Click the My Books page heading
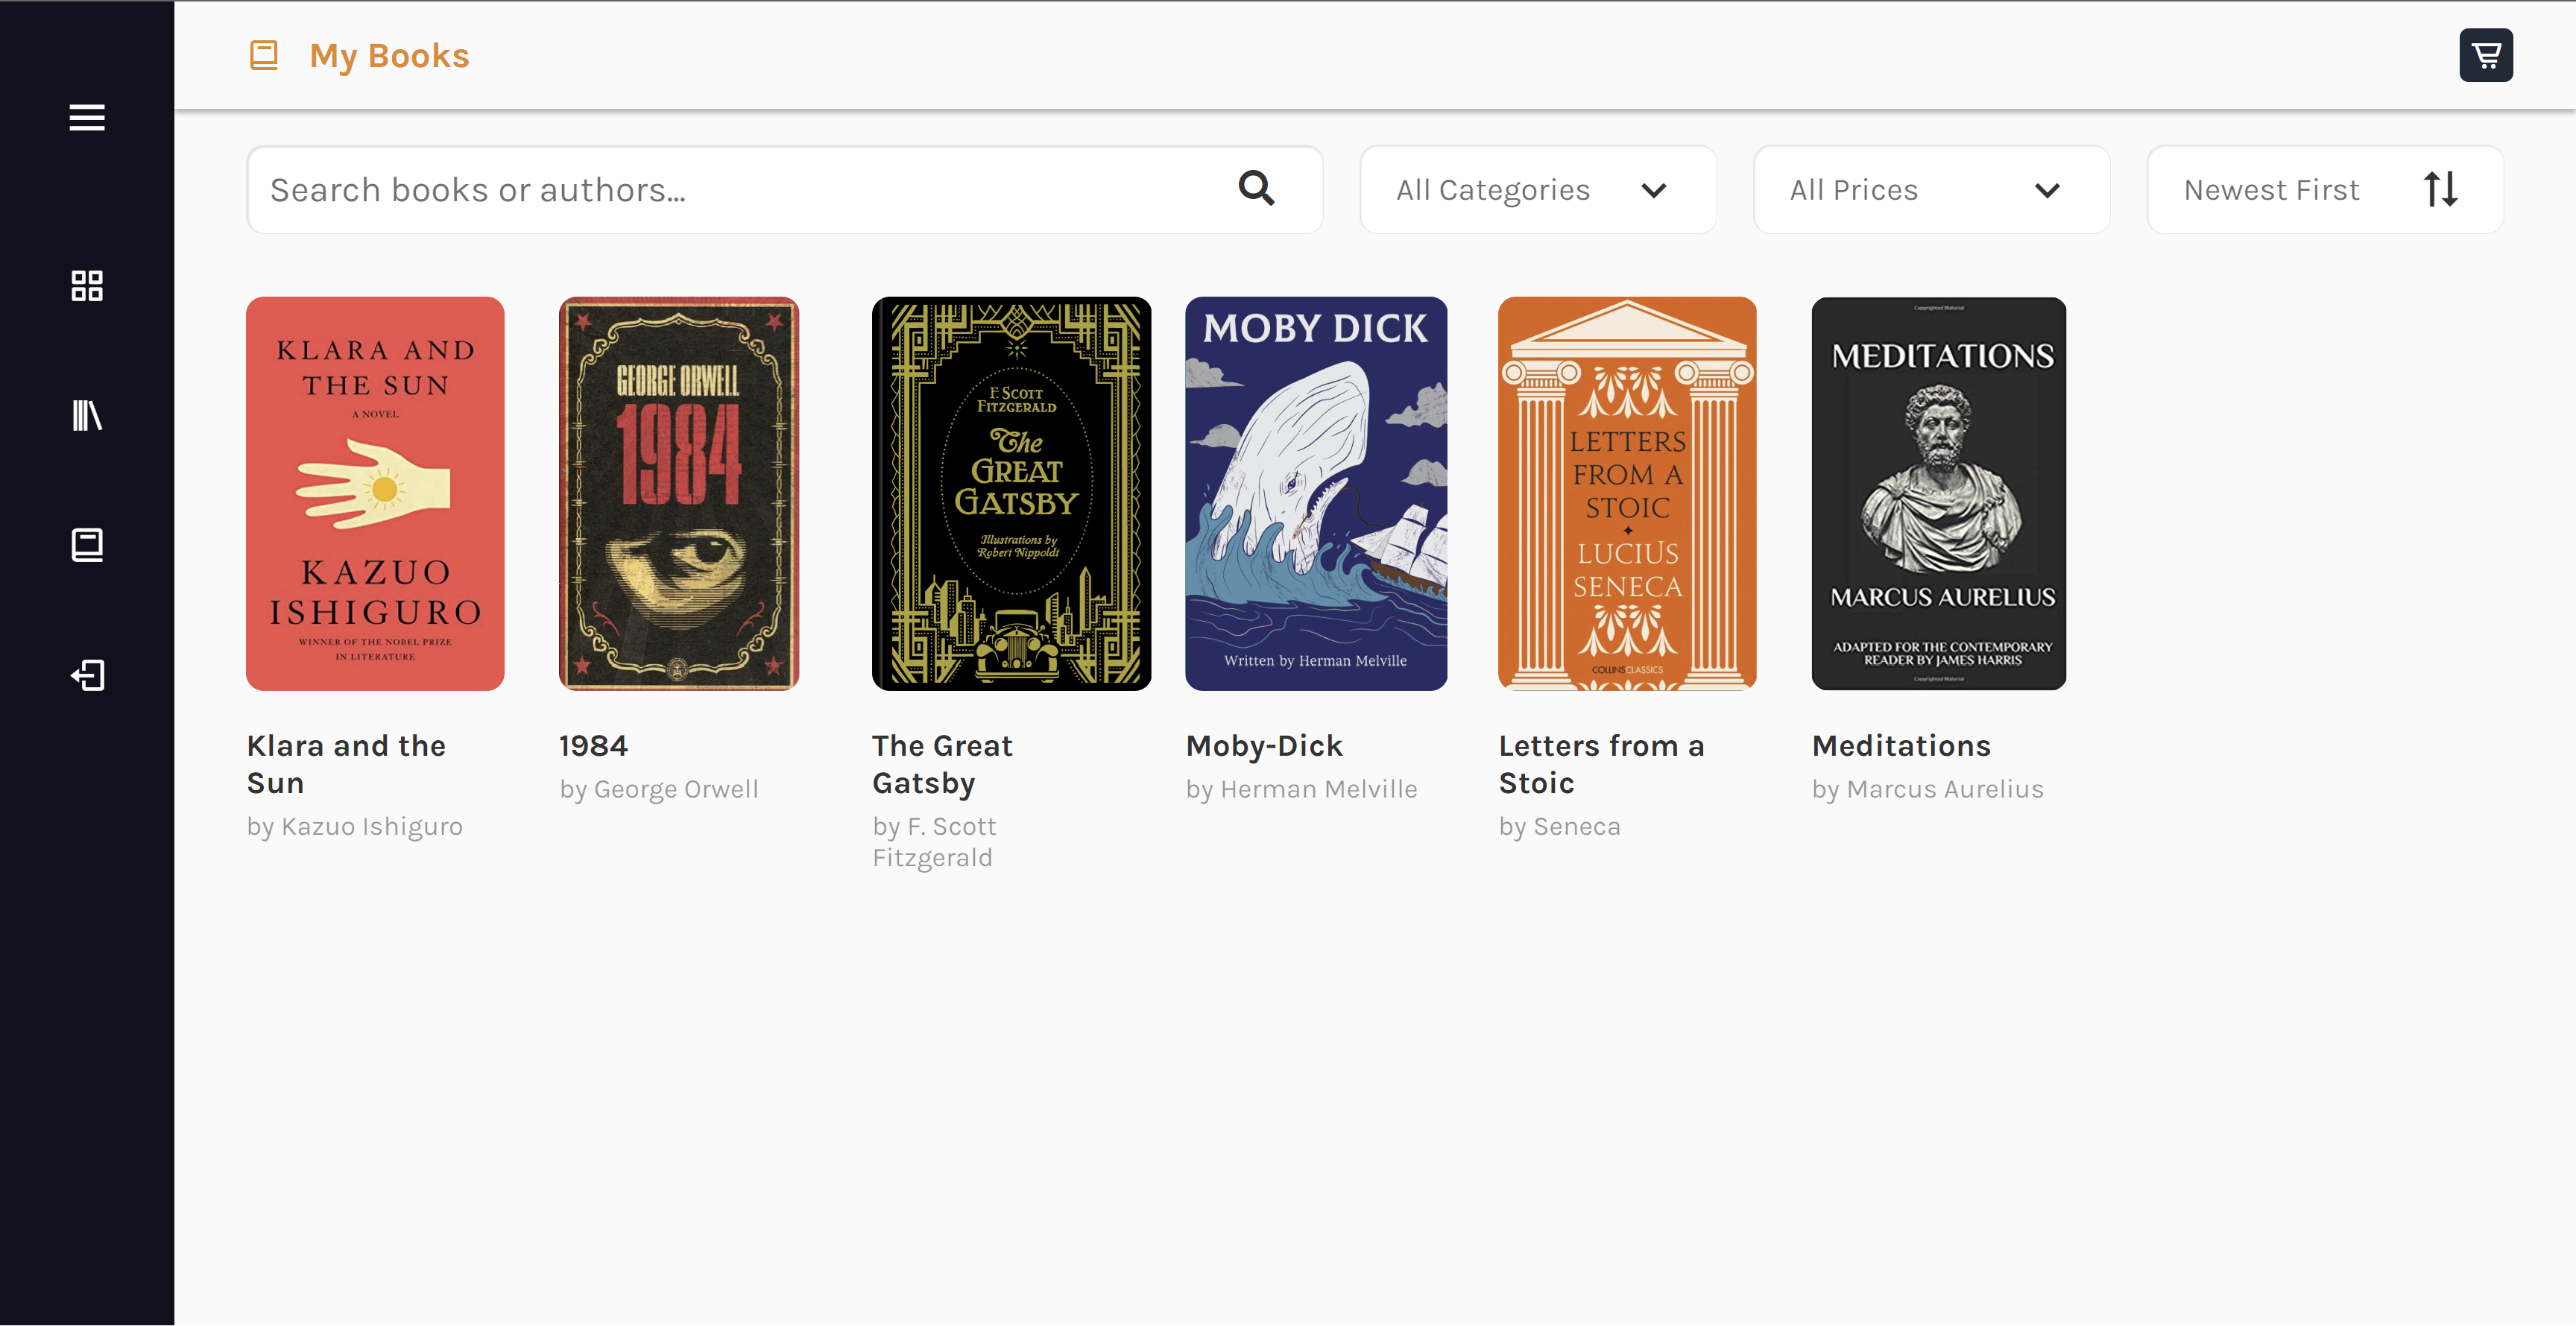 tap(389, 56)
